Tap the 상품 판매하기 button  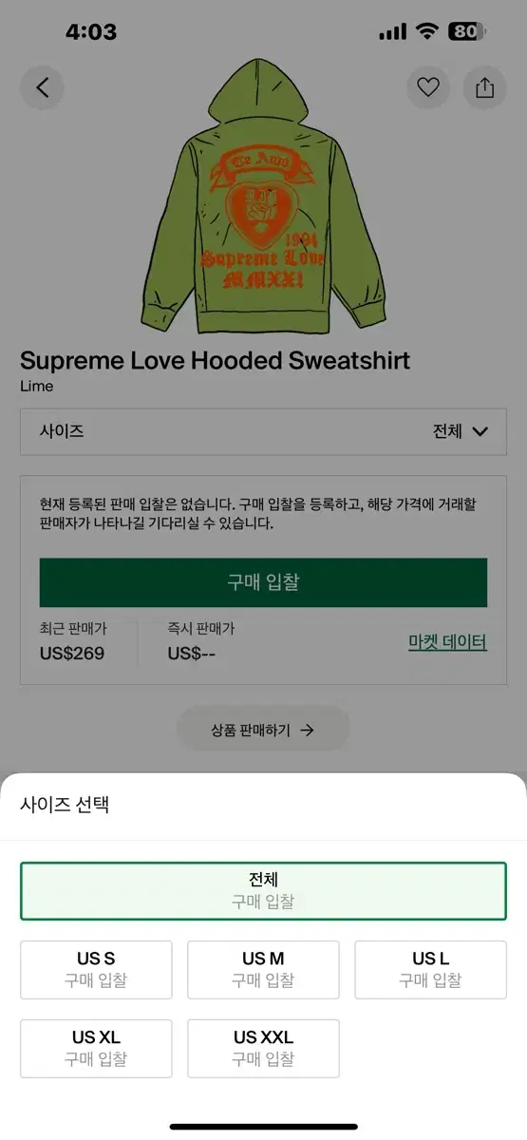(263, 731)
